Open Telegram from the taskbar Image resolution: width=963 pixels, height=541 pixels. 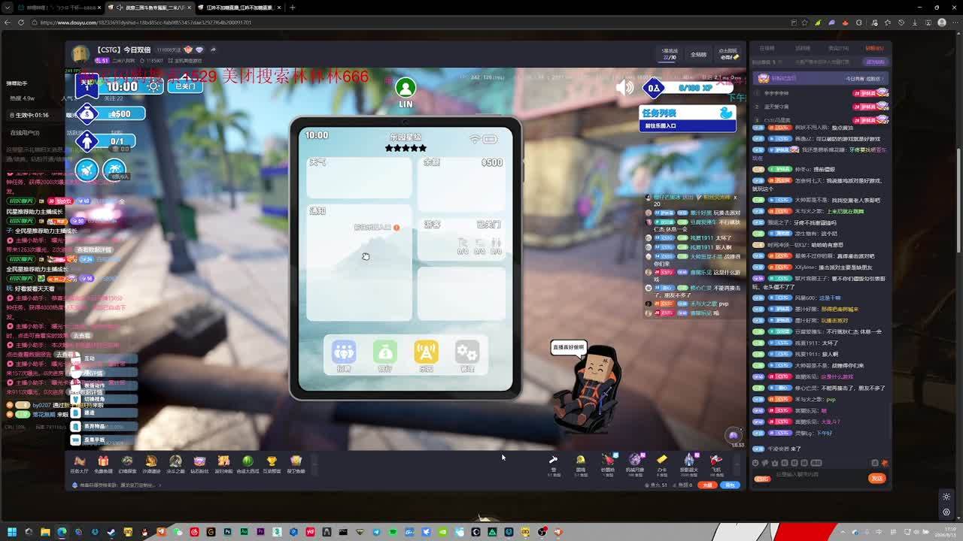point(376,532)
